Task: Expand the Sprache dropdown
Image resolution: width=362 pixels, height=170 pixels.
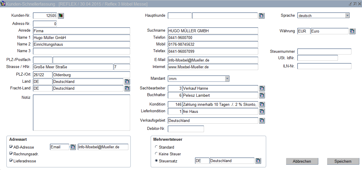Action: point(347,16)
